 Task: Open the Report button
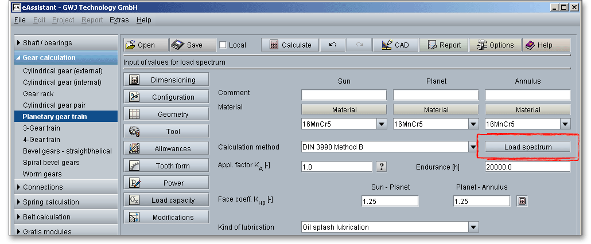click(444, 45)
